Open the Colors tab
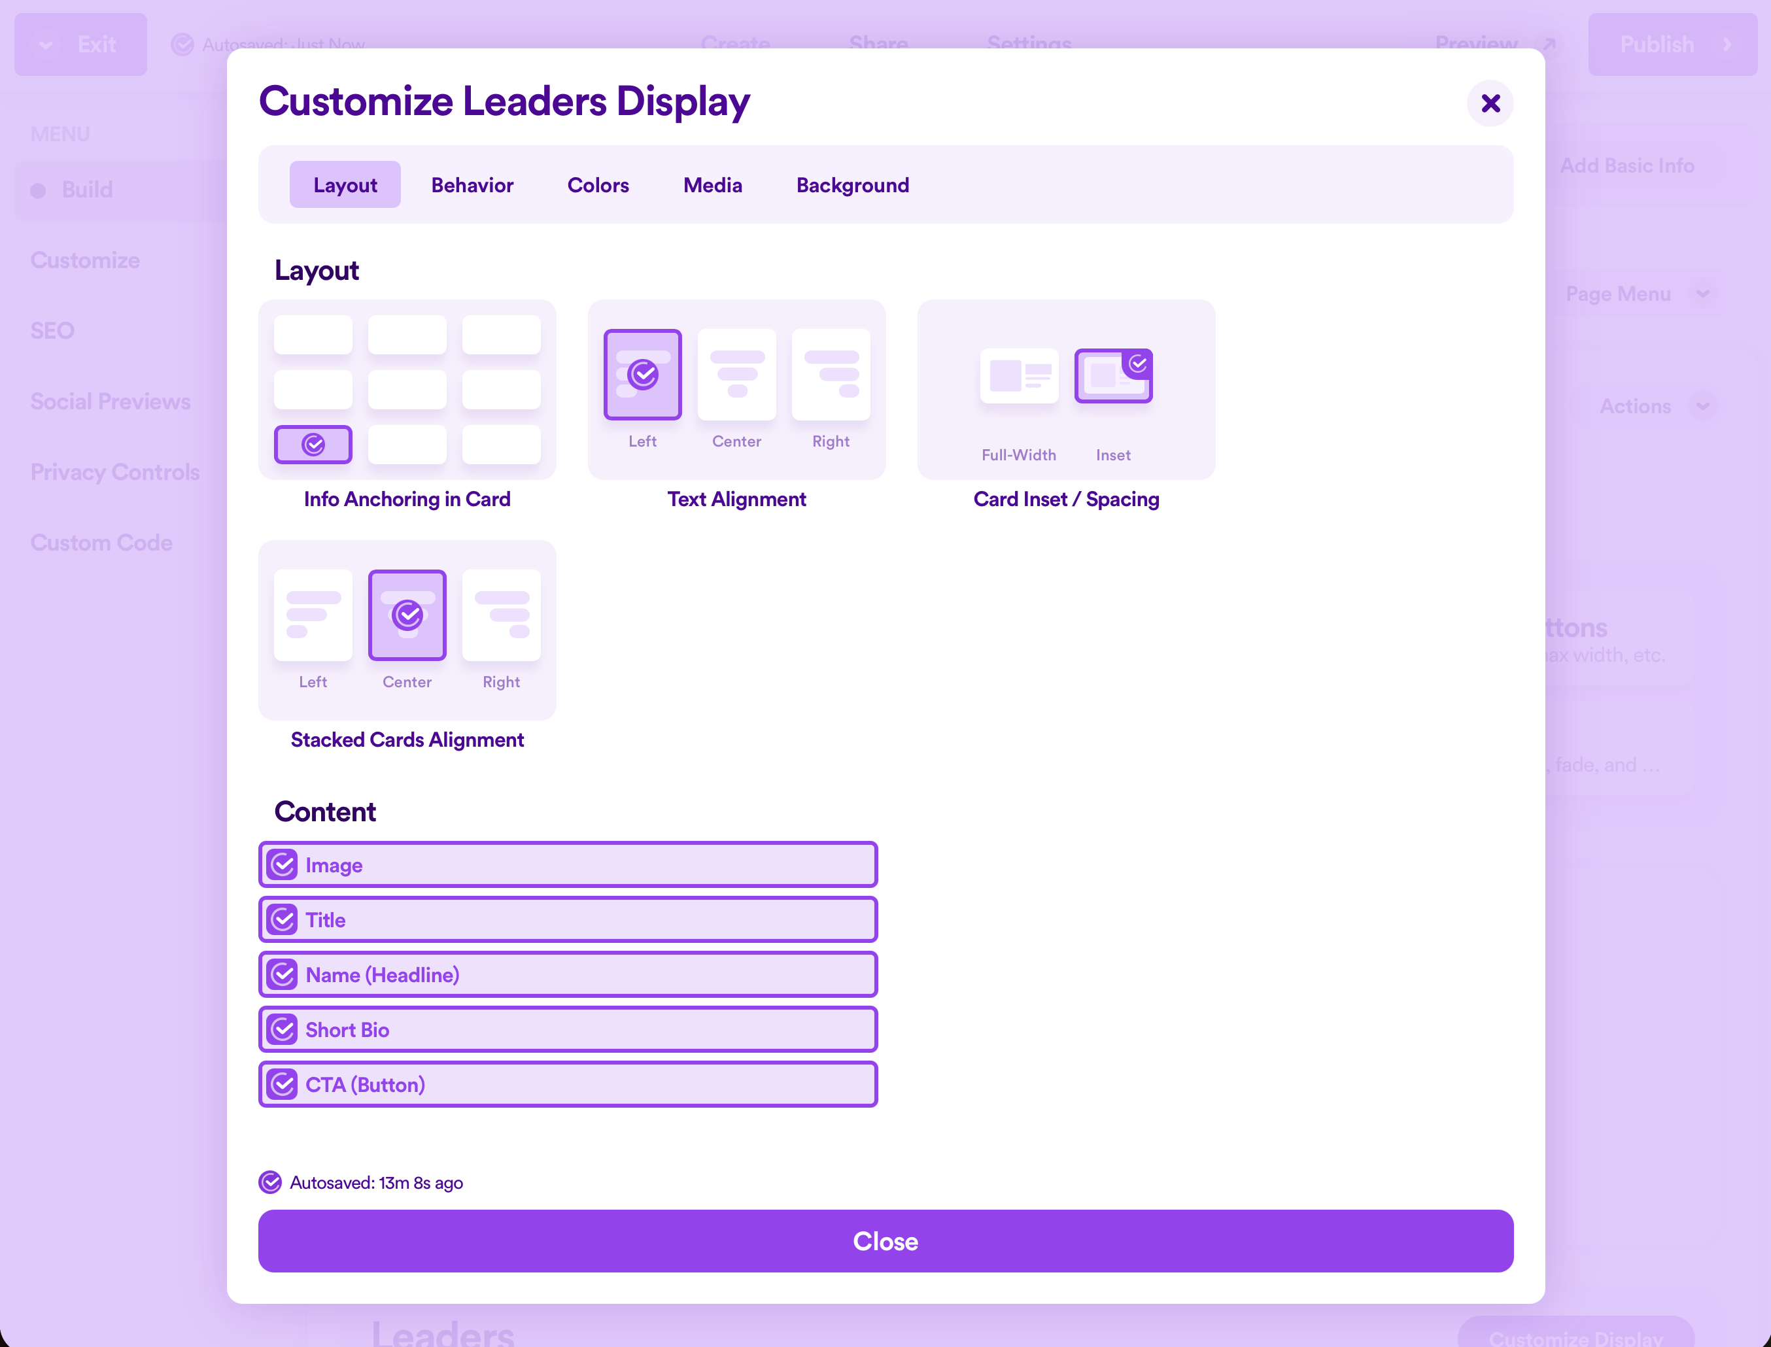 click(x=598, y=185)
